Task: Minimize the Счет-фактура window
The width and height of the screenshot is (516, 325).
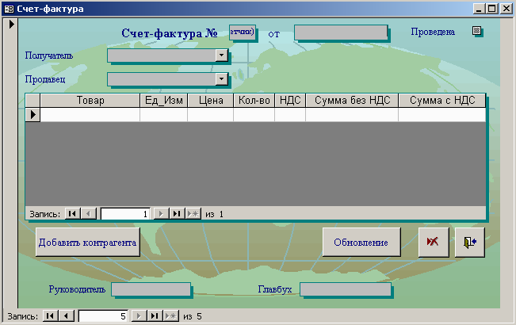Action: 479,9
